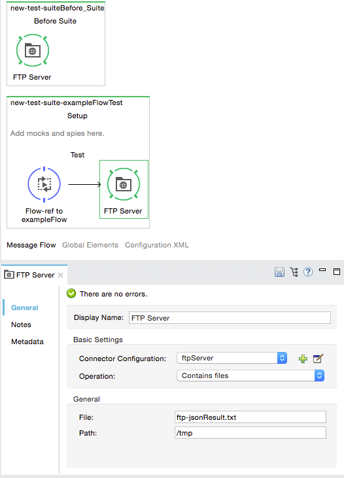The image size is (344, 478).
Task: Select the FTP Server icon in Before Suite
Action: click(x=33, y=50)
